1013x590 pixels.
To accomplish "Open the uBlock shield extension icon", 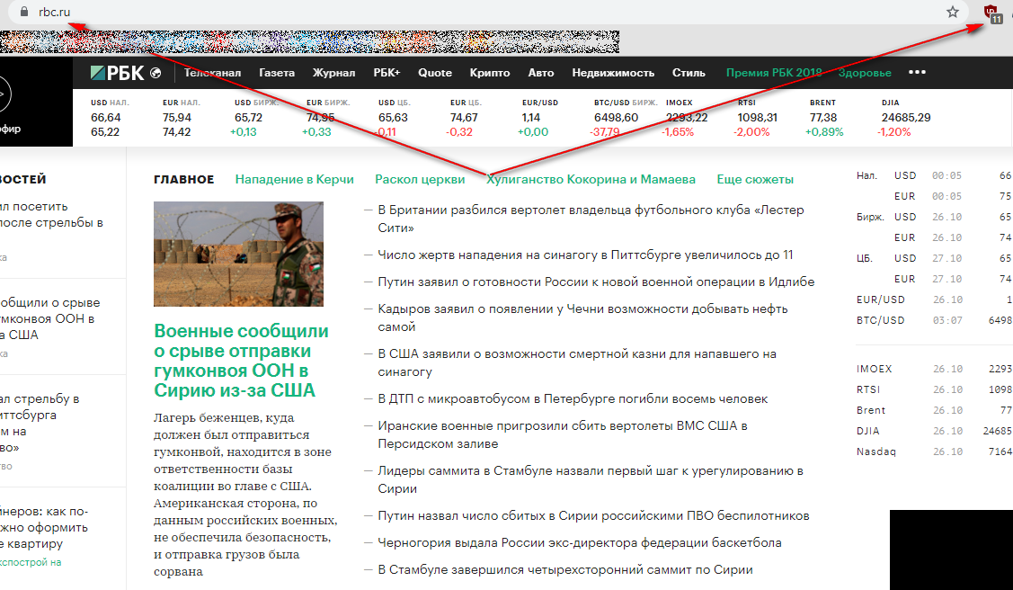I will tap(991, 13).
